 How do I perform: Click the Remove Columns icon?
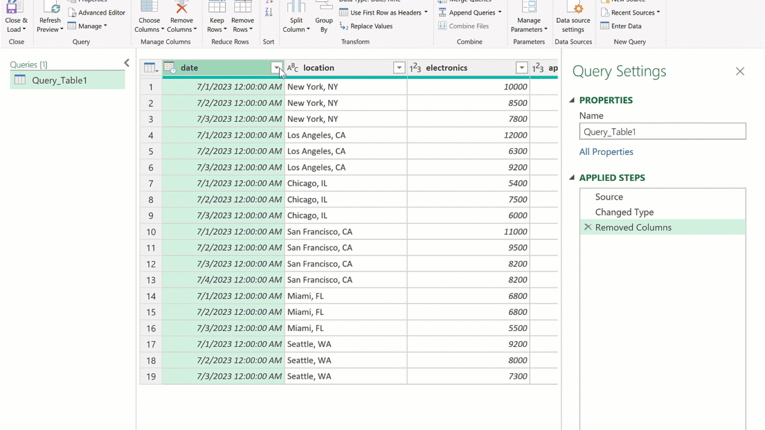click(181, 8)
